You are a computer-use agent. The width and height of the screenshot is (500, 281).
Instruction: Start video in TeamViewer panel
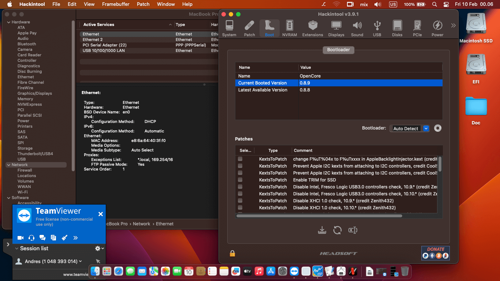point(20,238)
